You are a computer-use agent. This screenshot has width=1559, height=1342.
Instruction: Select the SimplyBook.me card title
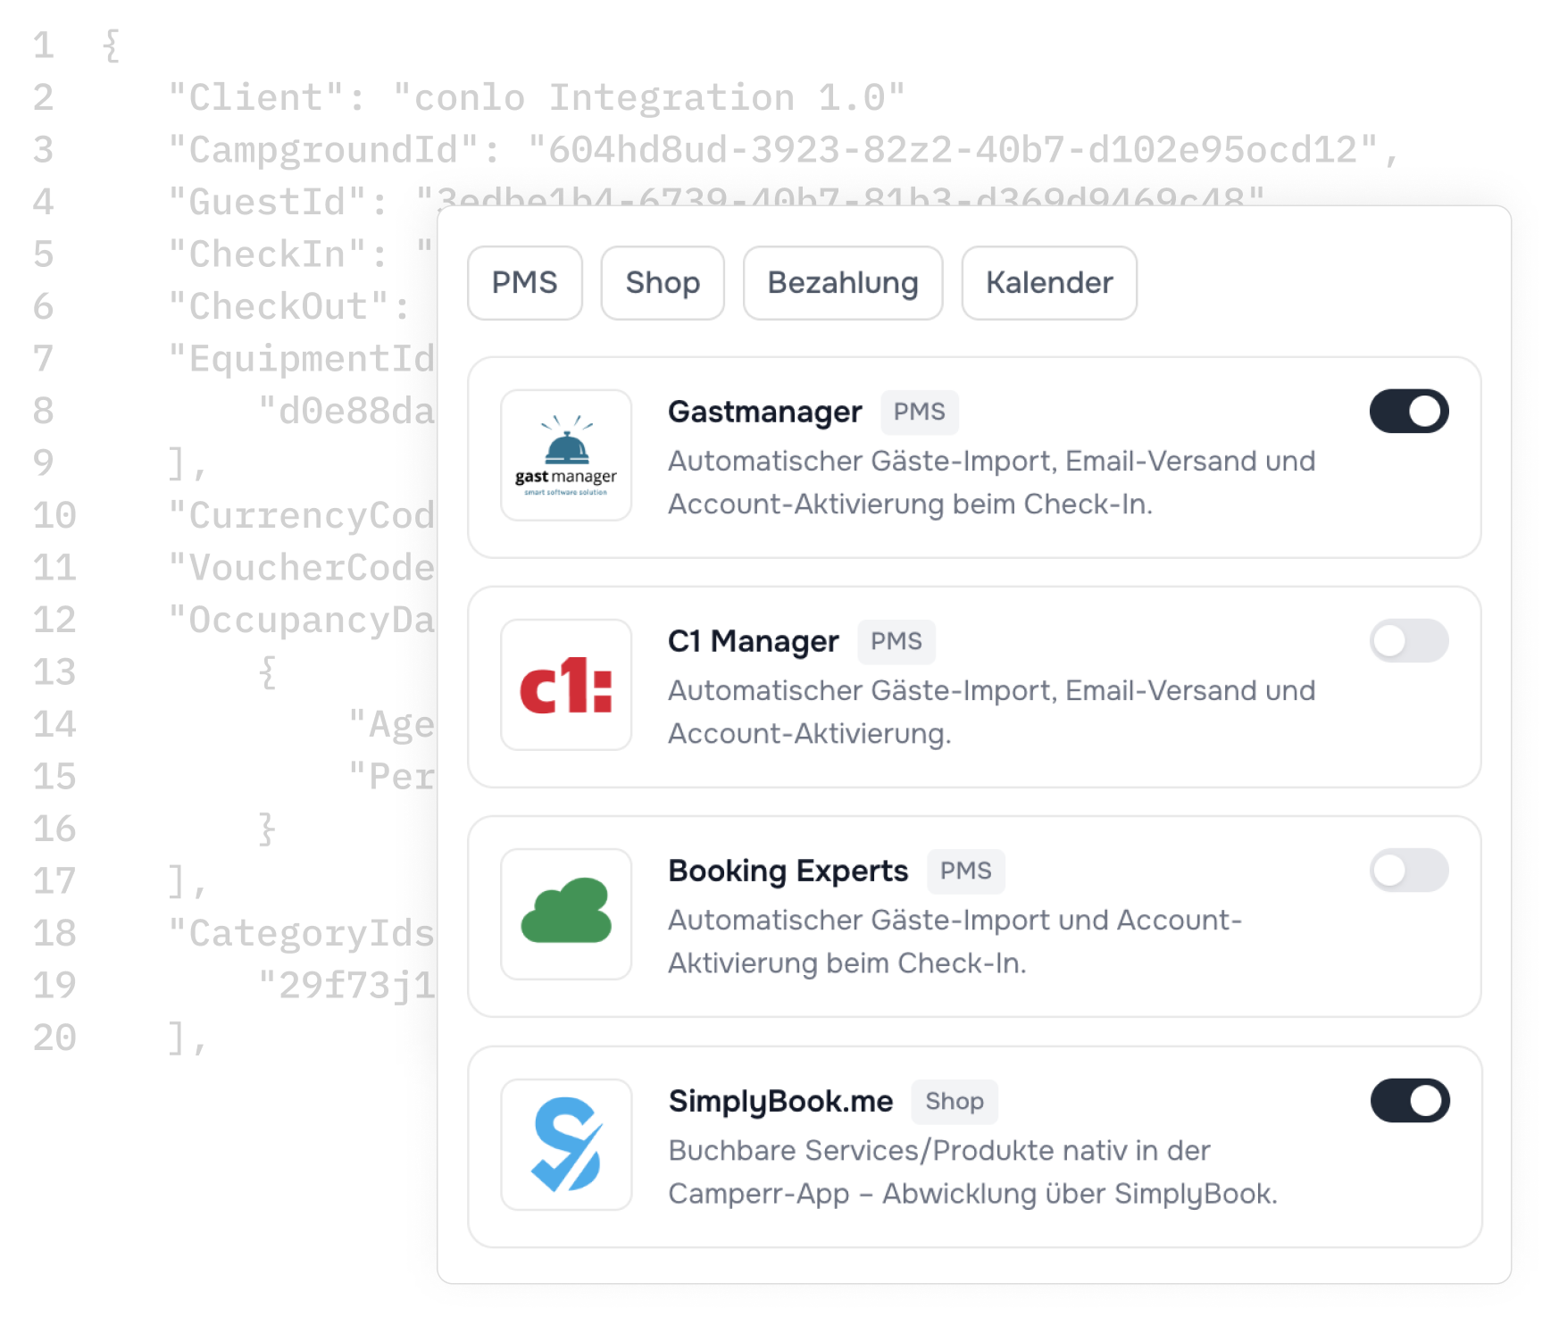(781, 1101)
